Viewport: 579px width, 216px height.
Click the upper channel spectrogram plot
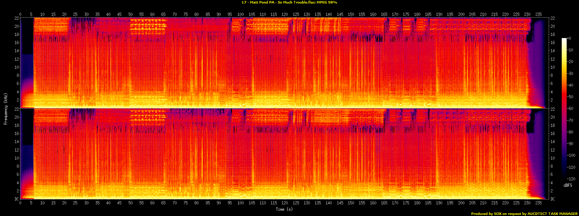click(284, 63)
